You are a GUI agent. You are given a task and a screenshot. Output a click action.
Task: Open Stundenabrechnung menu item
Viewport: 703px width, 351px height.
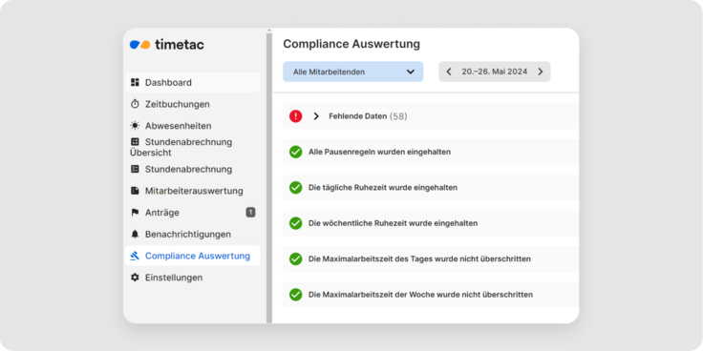click(x=188, y=169)
